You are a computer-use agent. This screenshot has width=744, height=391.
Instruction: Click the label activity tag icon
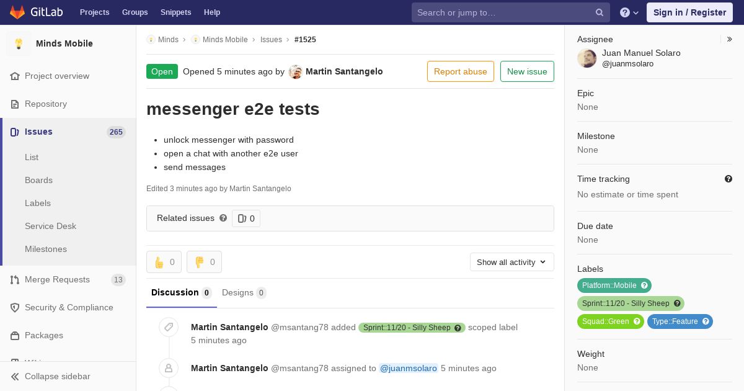pos(169,327)
